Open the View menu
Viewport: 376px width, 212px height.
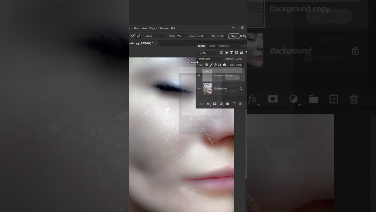(144, 28)
